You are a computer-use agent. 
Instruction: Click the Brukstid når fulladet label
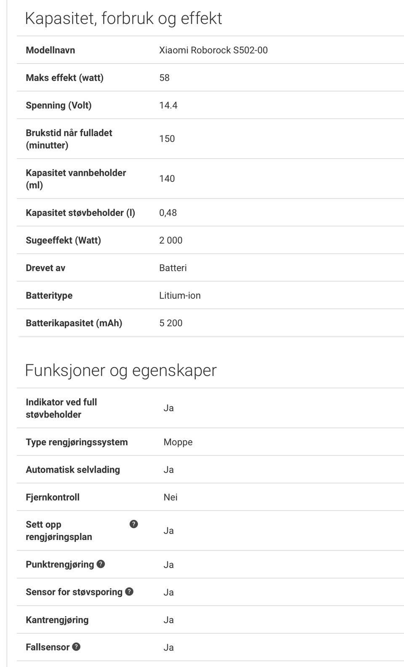pyautogui.click(x=69, y=139)
